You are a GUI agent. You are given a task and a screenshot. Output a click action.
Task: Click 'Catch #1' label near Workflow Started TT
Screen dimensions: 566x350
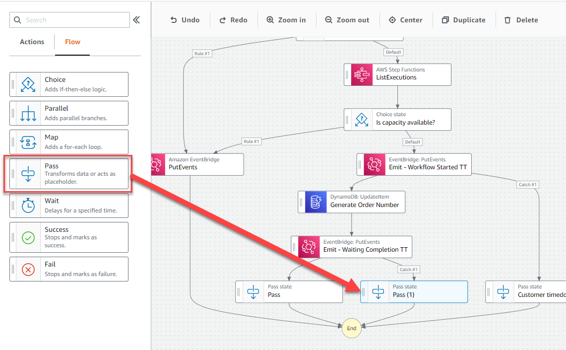528,185
